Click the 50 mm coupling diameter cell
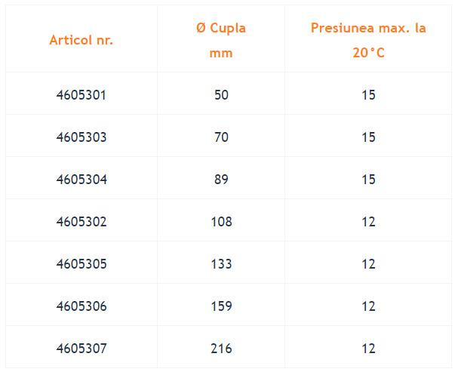Viewport: 458px width, 375px height. [x=221, y=95]
